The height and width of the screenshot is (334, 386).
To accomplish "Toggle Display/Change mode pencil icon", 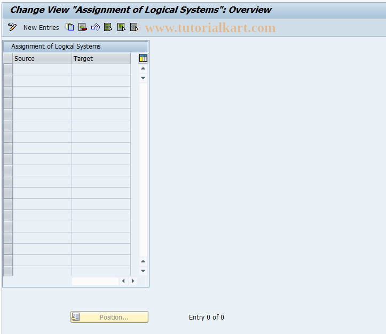I will (12, 27).
